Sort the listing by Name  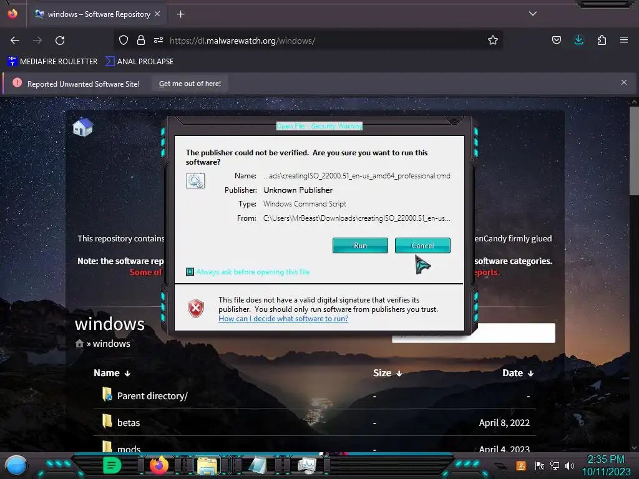coord(112,373)
